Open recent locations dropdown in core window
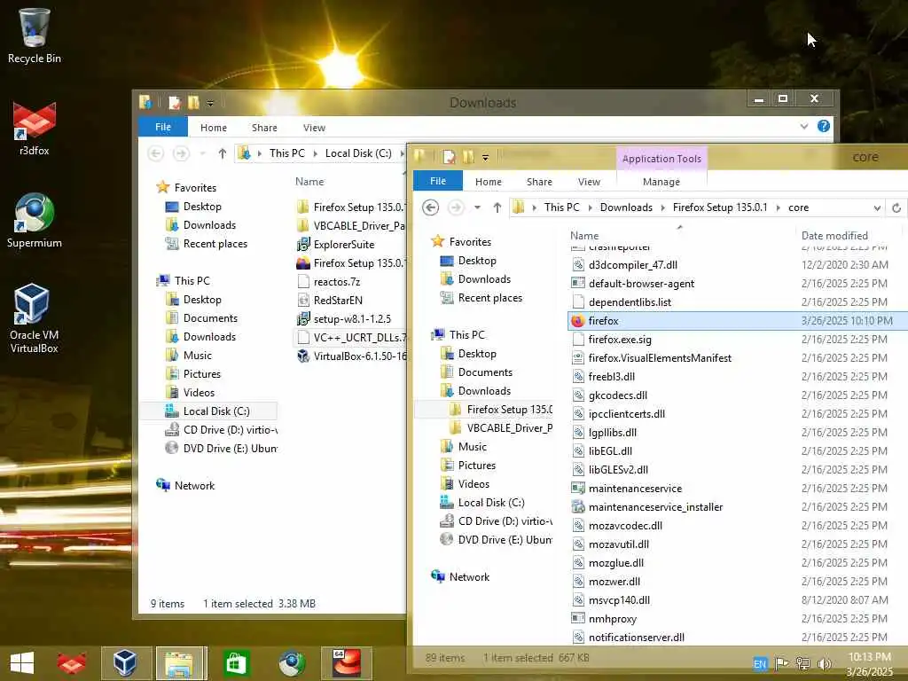908x681 pixels. coord(477,207)
